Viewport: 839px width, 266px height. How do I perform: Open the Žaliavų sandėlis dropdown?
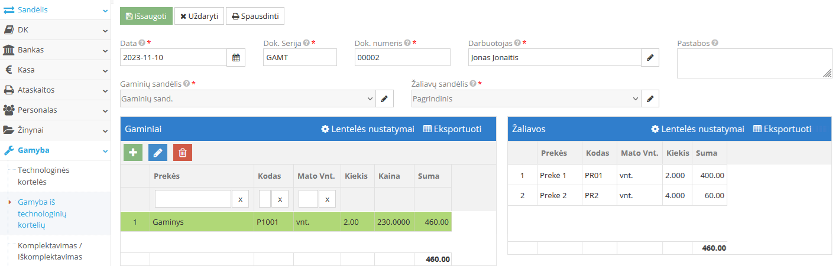(x=526, y=98)
